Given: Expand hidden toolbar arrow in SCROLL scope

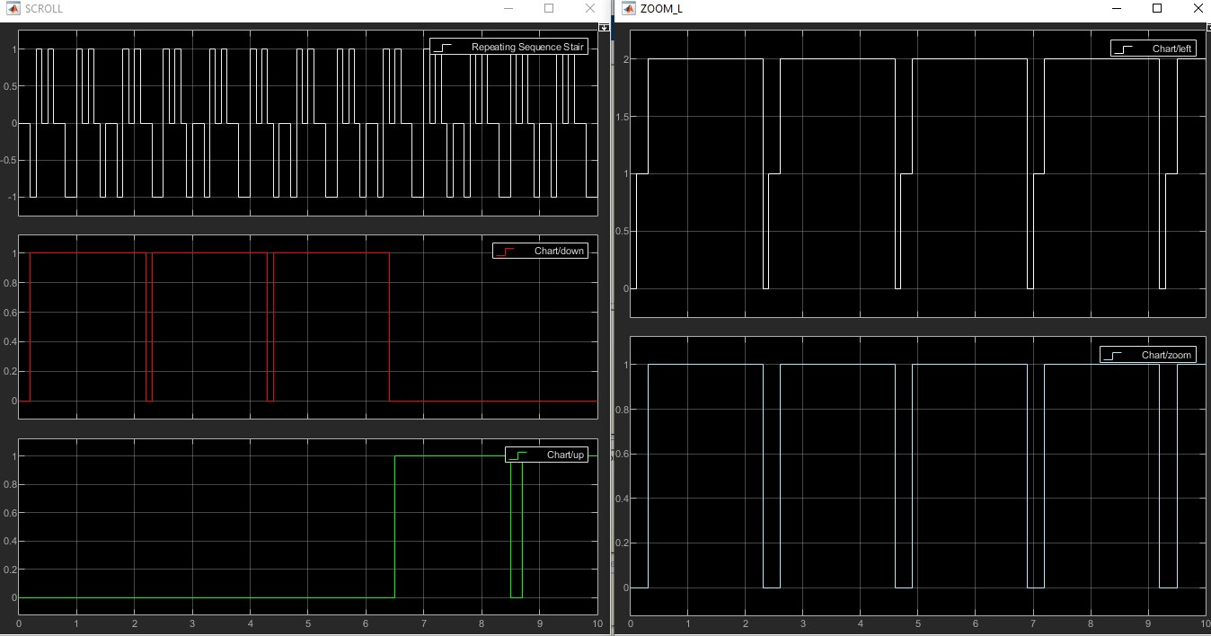Looking at the screenshot, I should (604, 28).
